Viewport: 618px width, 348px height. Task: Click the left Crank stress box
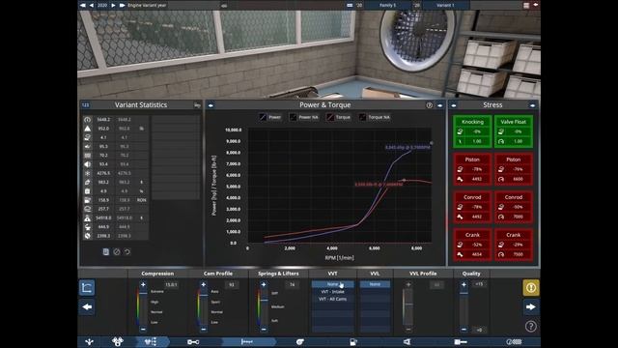(x=472, y=245)
